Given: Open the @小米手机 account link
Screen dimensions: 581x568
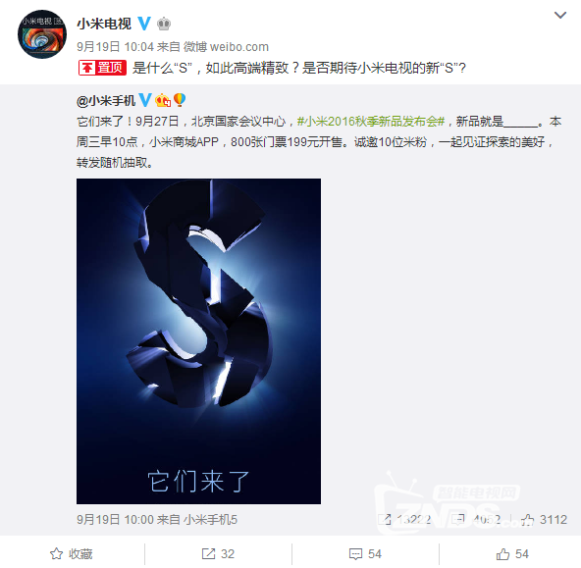Looking at the screenshot, I should tap(106, 100).
